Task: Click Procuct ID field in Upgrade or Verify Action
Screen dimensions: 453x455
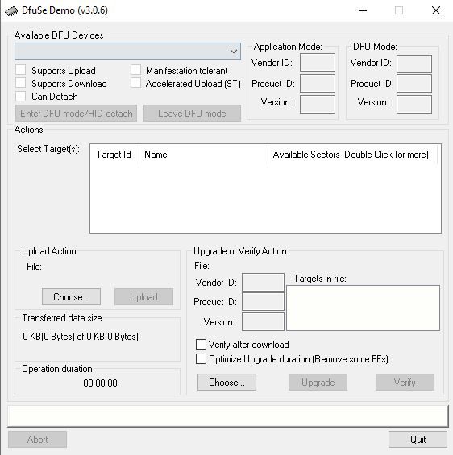Action: [263, 301]
